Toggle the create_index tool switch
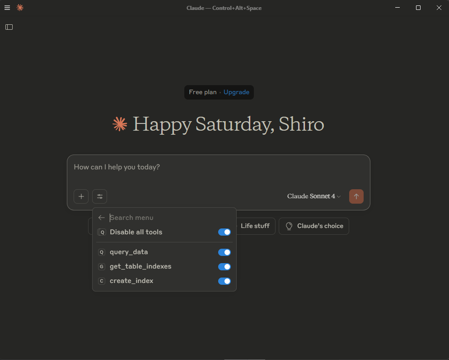Viewport: 449px width, 360px height. pos(224,281)
